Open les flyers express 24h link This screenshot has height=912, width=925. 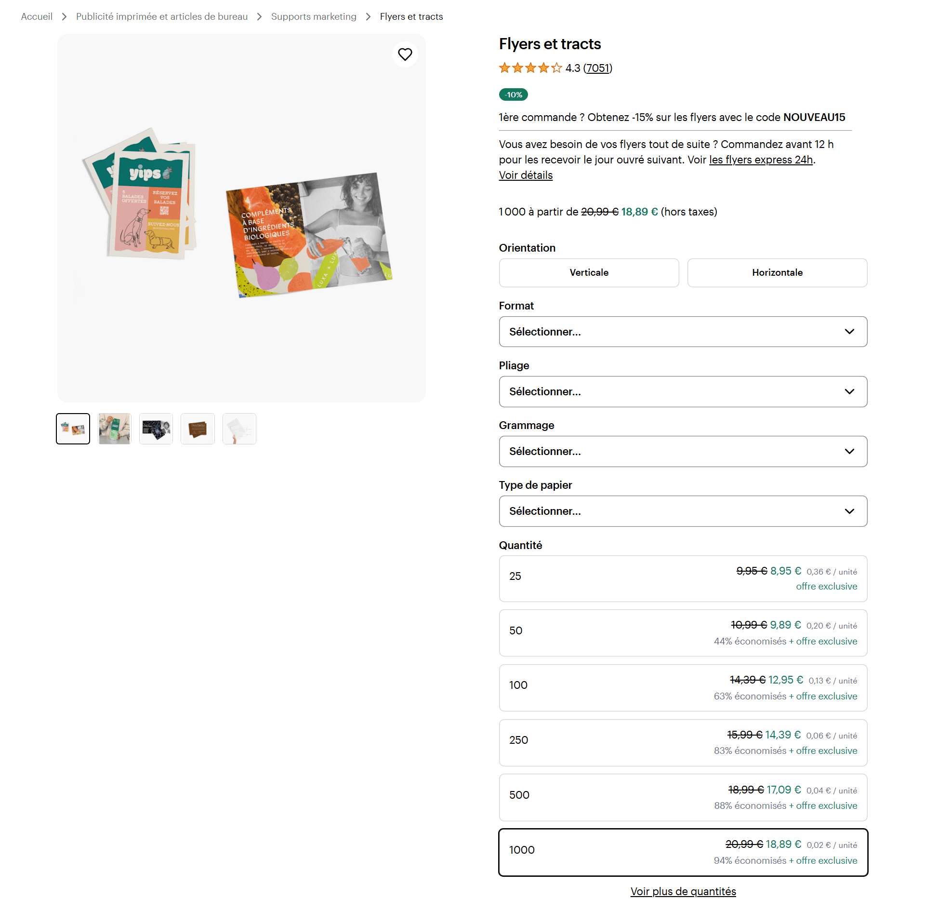tap(760, 160)
